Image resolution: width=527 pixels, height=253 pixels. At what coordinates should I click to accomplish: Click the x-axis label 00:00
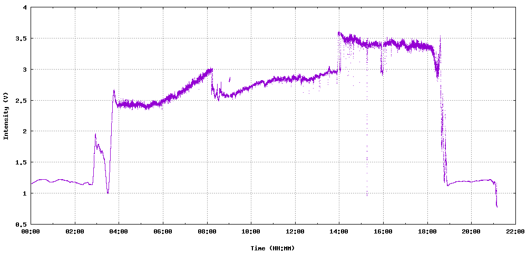click(x=31, y=231)
